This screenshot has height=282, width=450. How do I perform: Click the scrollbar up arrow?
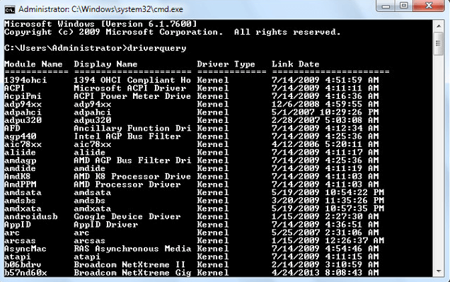pyautogui.click(x=439, y=26)
